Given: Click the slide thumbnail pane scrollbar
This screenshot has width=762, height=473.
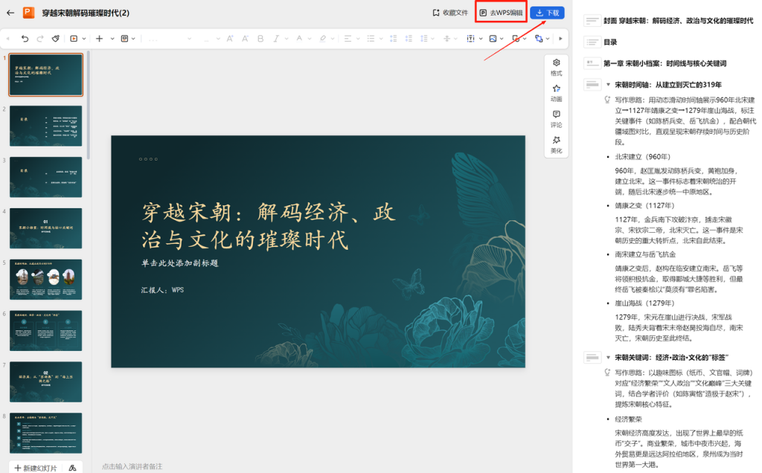Looking at the screenshot, I should point(89,104).
